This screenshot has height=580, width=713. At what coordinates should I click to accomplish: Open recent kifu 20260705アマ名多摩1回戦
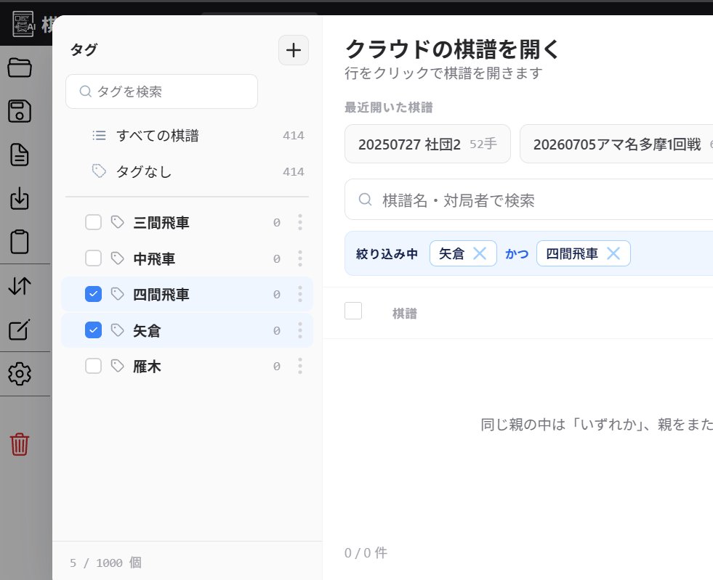tap(616, 144)
